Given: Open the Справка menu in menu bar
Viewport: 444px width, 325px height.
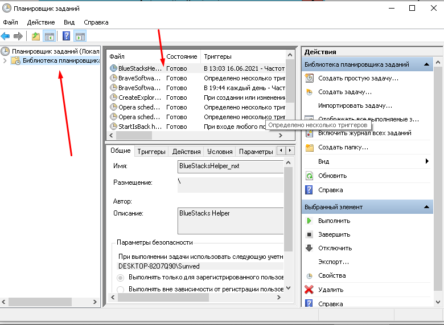Looking at the screenshot, I should pos(96,22).
